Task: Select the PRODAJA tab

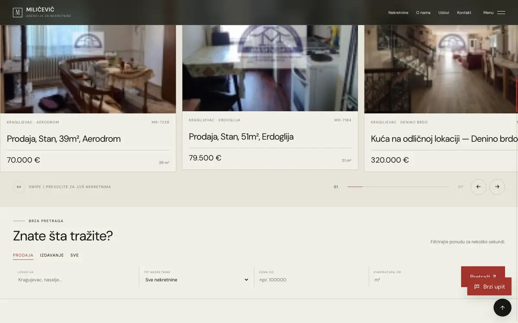Action: (23, 255)
